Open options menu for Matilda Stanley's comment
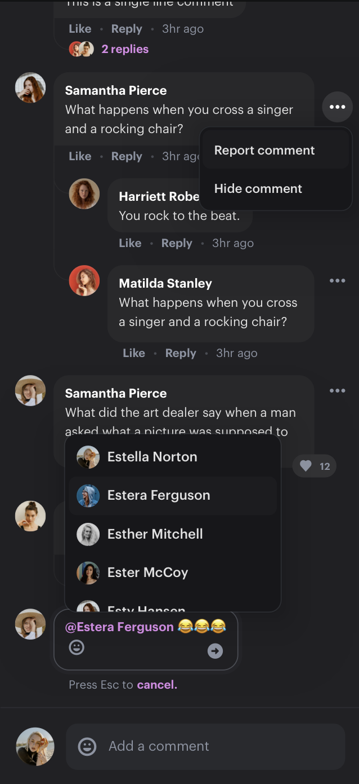Screen dimensions: 359x784 point(337,280)
